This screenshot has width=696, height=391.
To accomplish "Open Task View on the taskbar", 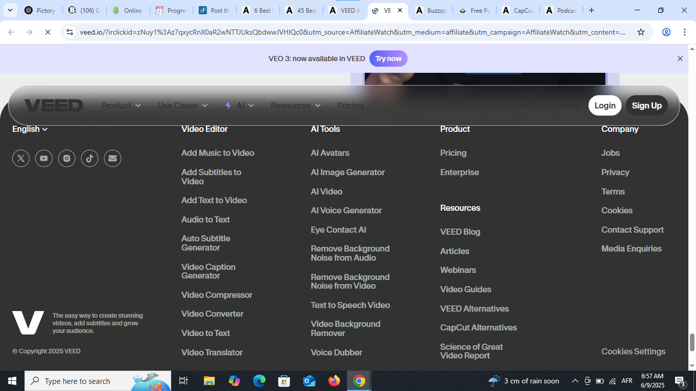I will click(183, 381).
